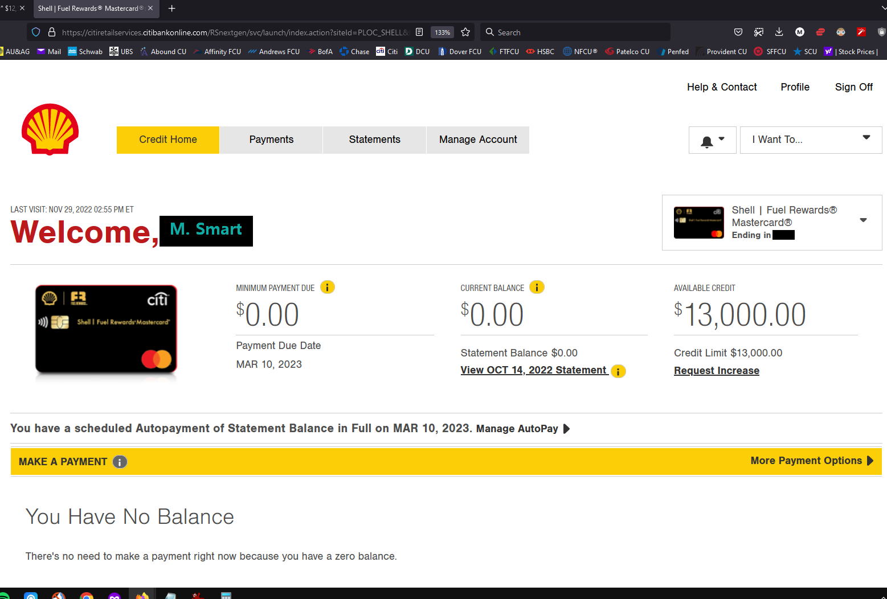Open the Manage Account tab
Image resolution: width=887 pixels, height=599 pixels.
click(477, 140)
